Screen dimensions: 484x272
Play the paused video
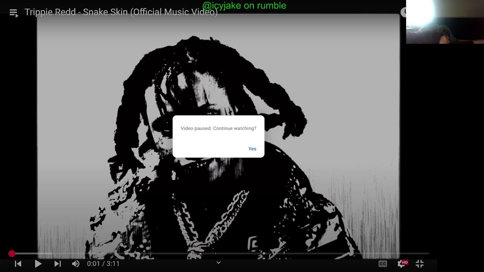(38, 264)
